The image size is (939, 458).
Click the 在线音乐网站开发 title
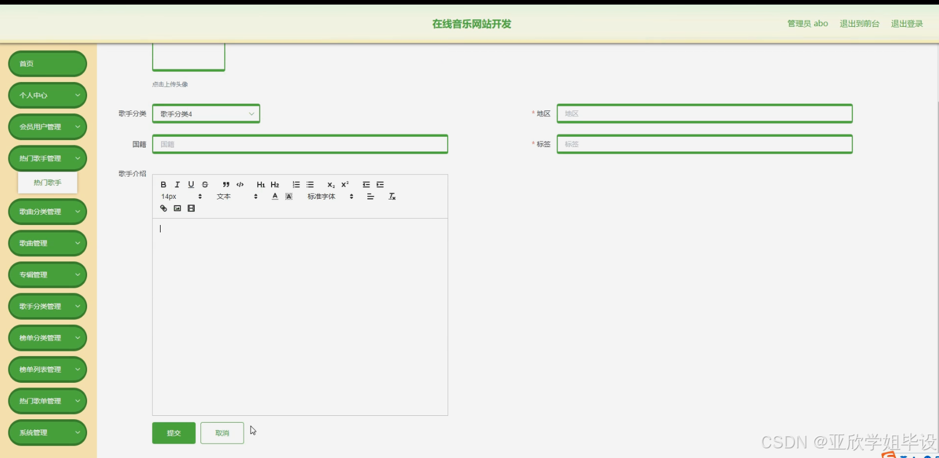click(471, 24)
